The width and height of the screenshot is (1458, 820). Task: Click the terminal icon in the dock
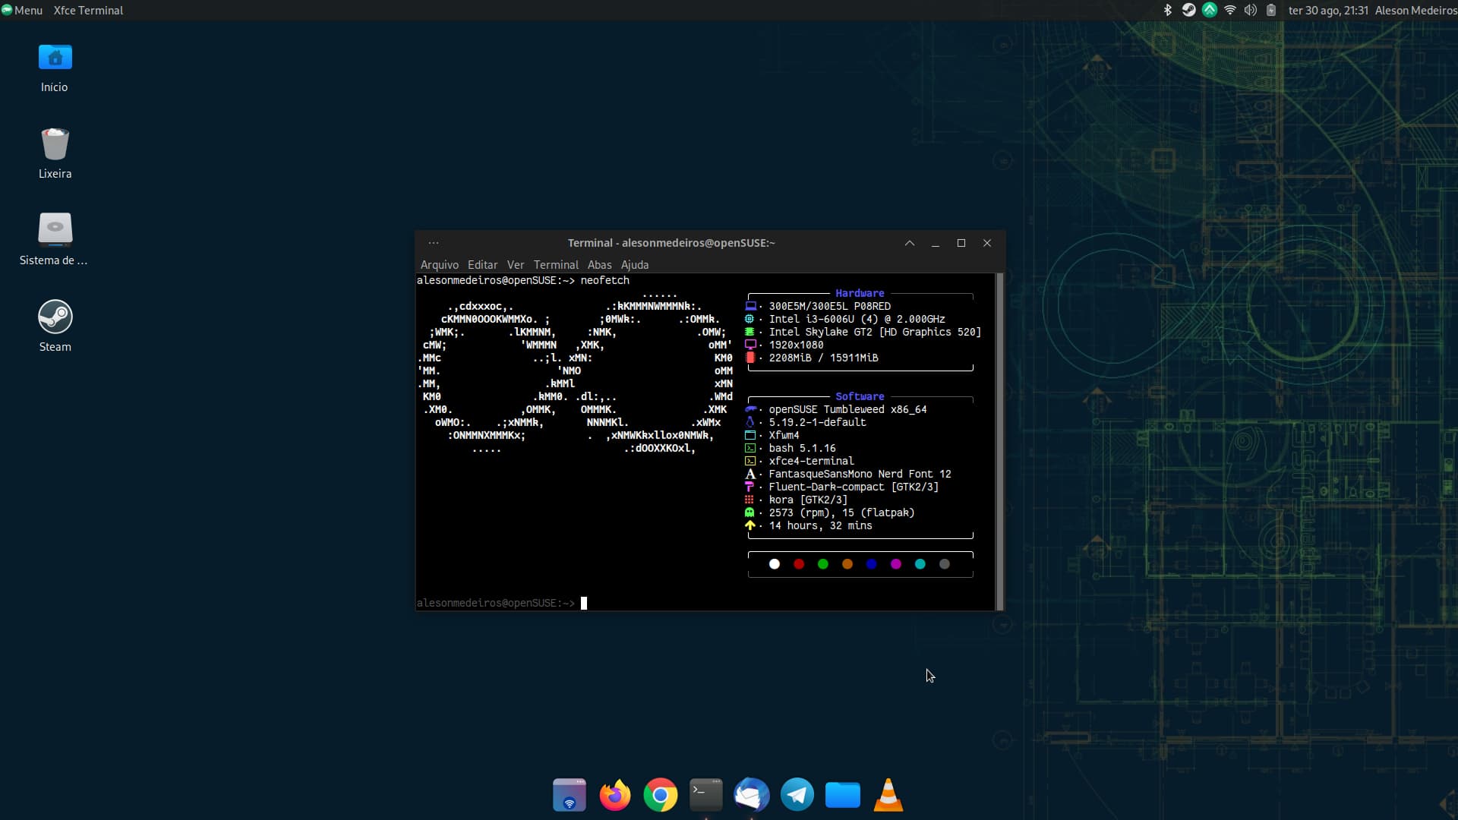706,795
